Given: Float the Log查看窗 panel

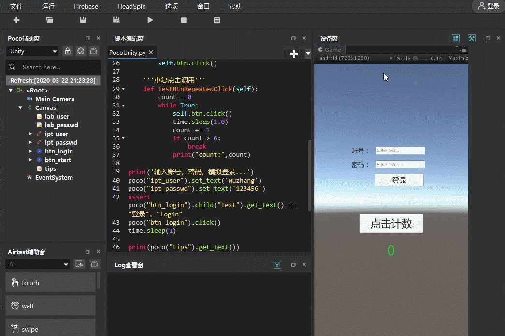Looking at the screenshot, I should [293, 265].
